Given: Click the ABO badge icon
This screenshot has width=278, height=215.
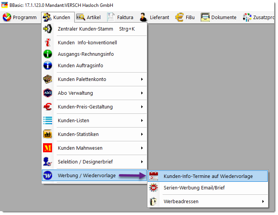Looking at the screenshot, I should tap(48, 93).
